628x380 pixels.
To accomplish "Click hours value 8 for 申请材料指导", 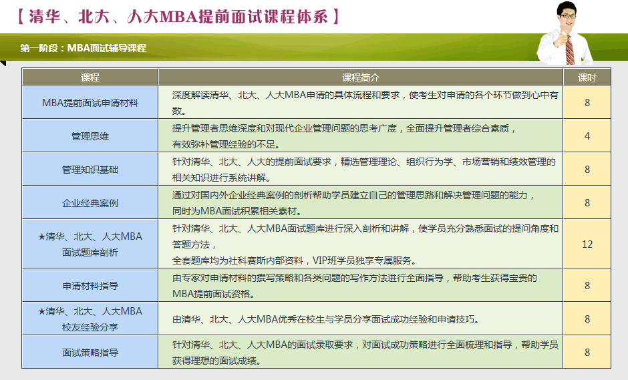I will [x=587, y=285].
